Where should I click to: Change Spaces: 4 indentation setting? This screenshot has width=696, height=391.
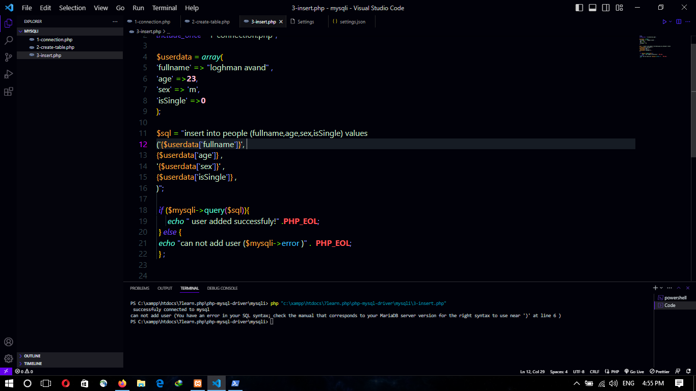[559, 371]
